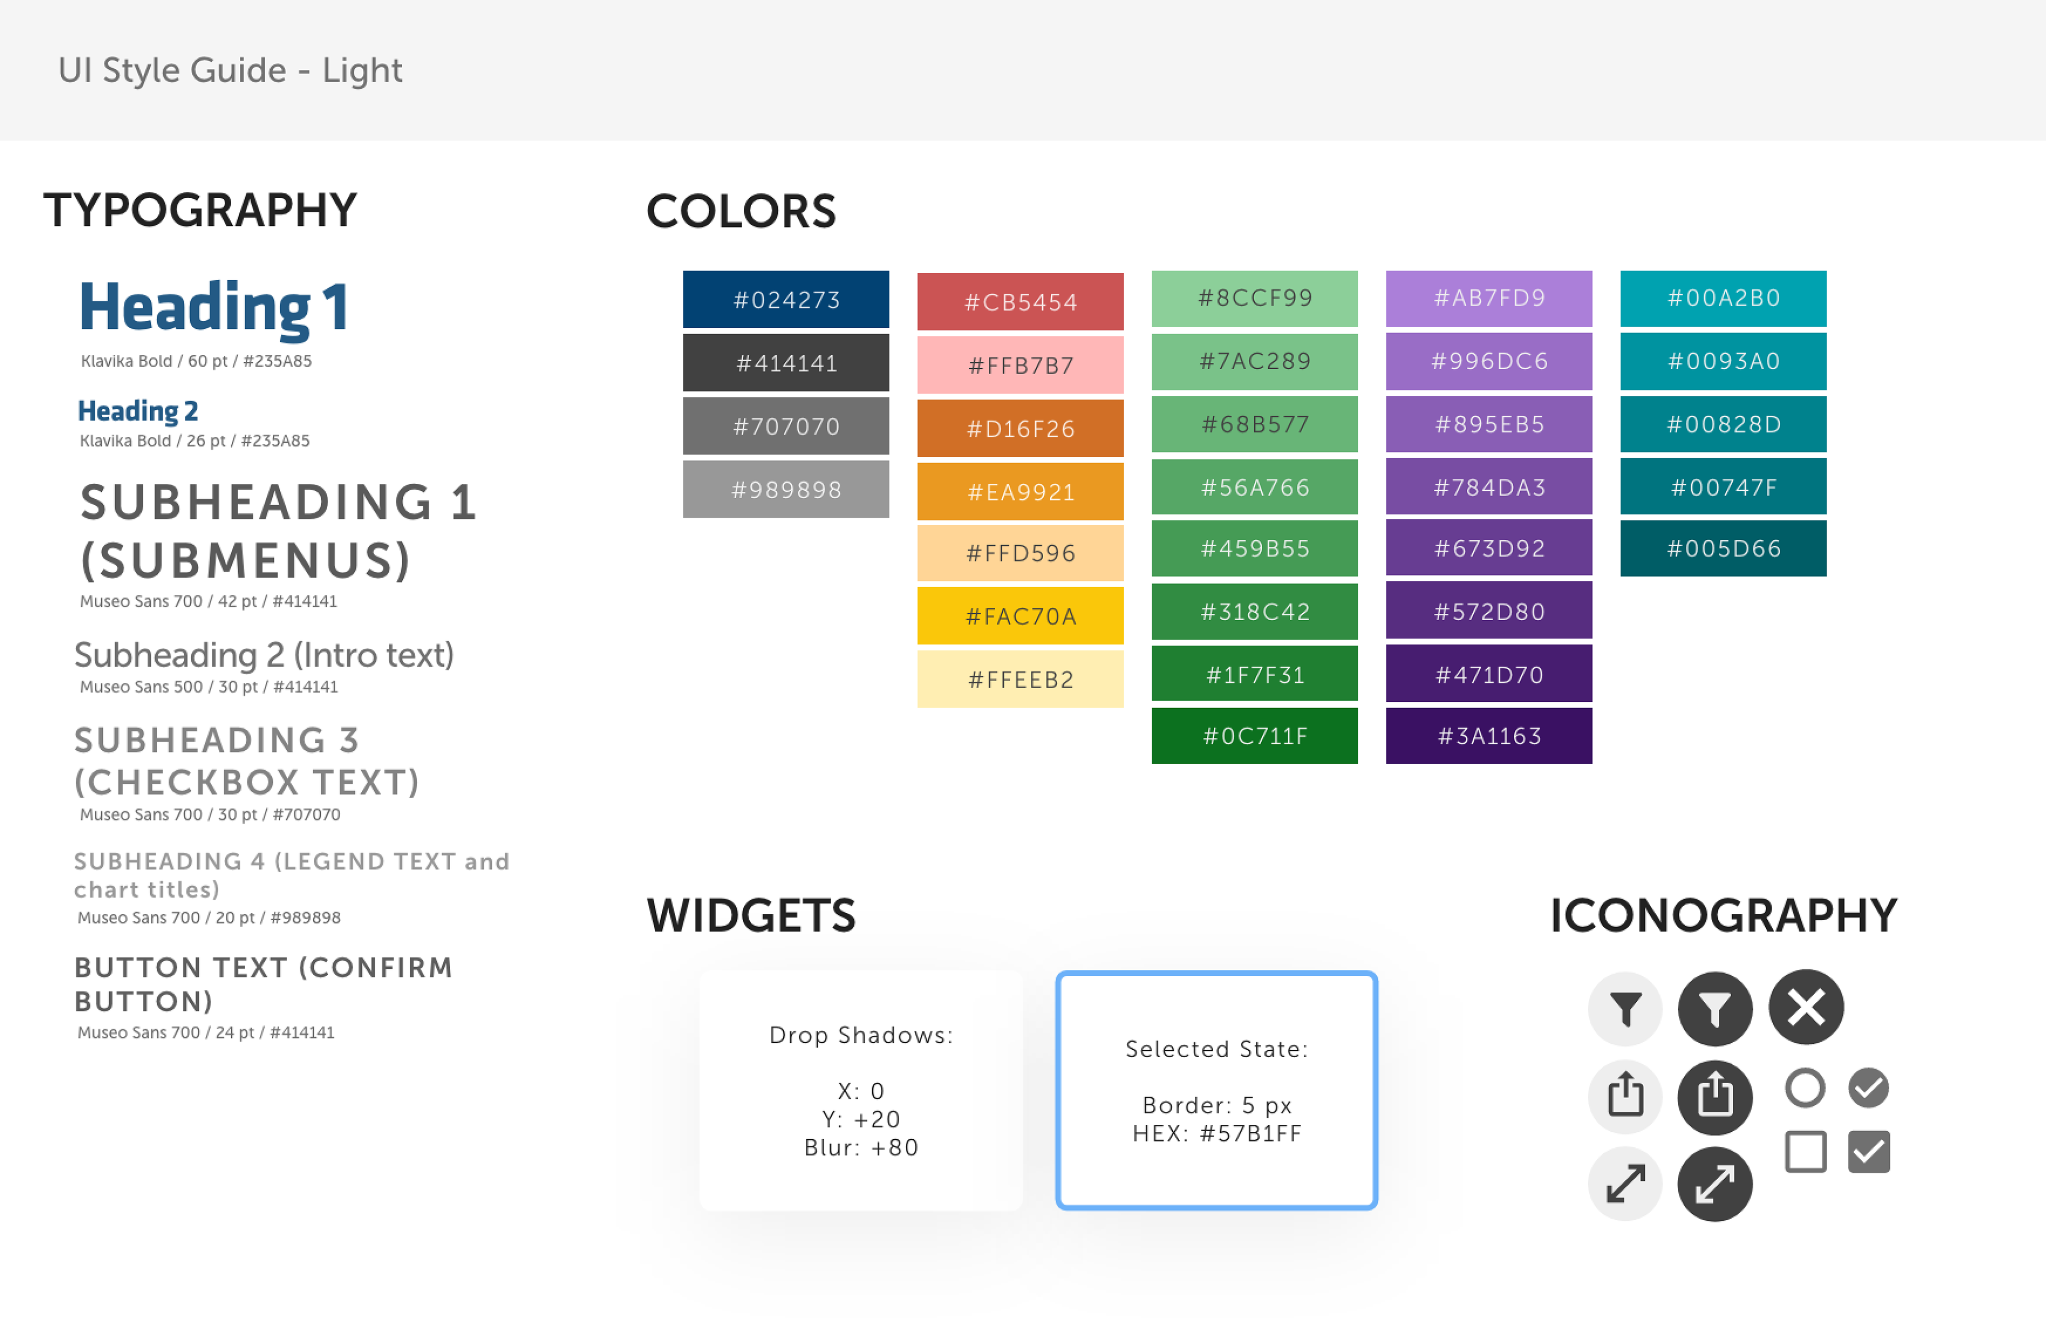This screenshot has height=1330, width=2046.
Task: Click the #673D92 purple swatch
Action: (1489, 548)
